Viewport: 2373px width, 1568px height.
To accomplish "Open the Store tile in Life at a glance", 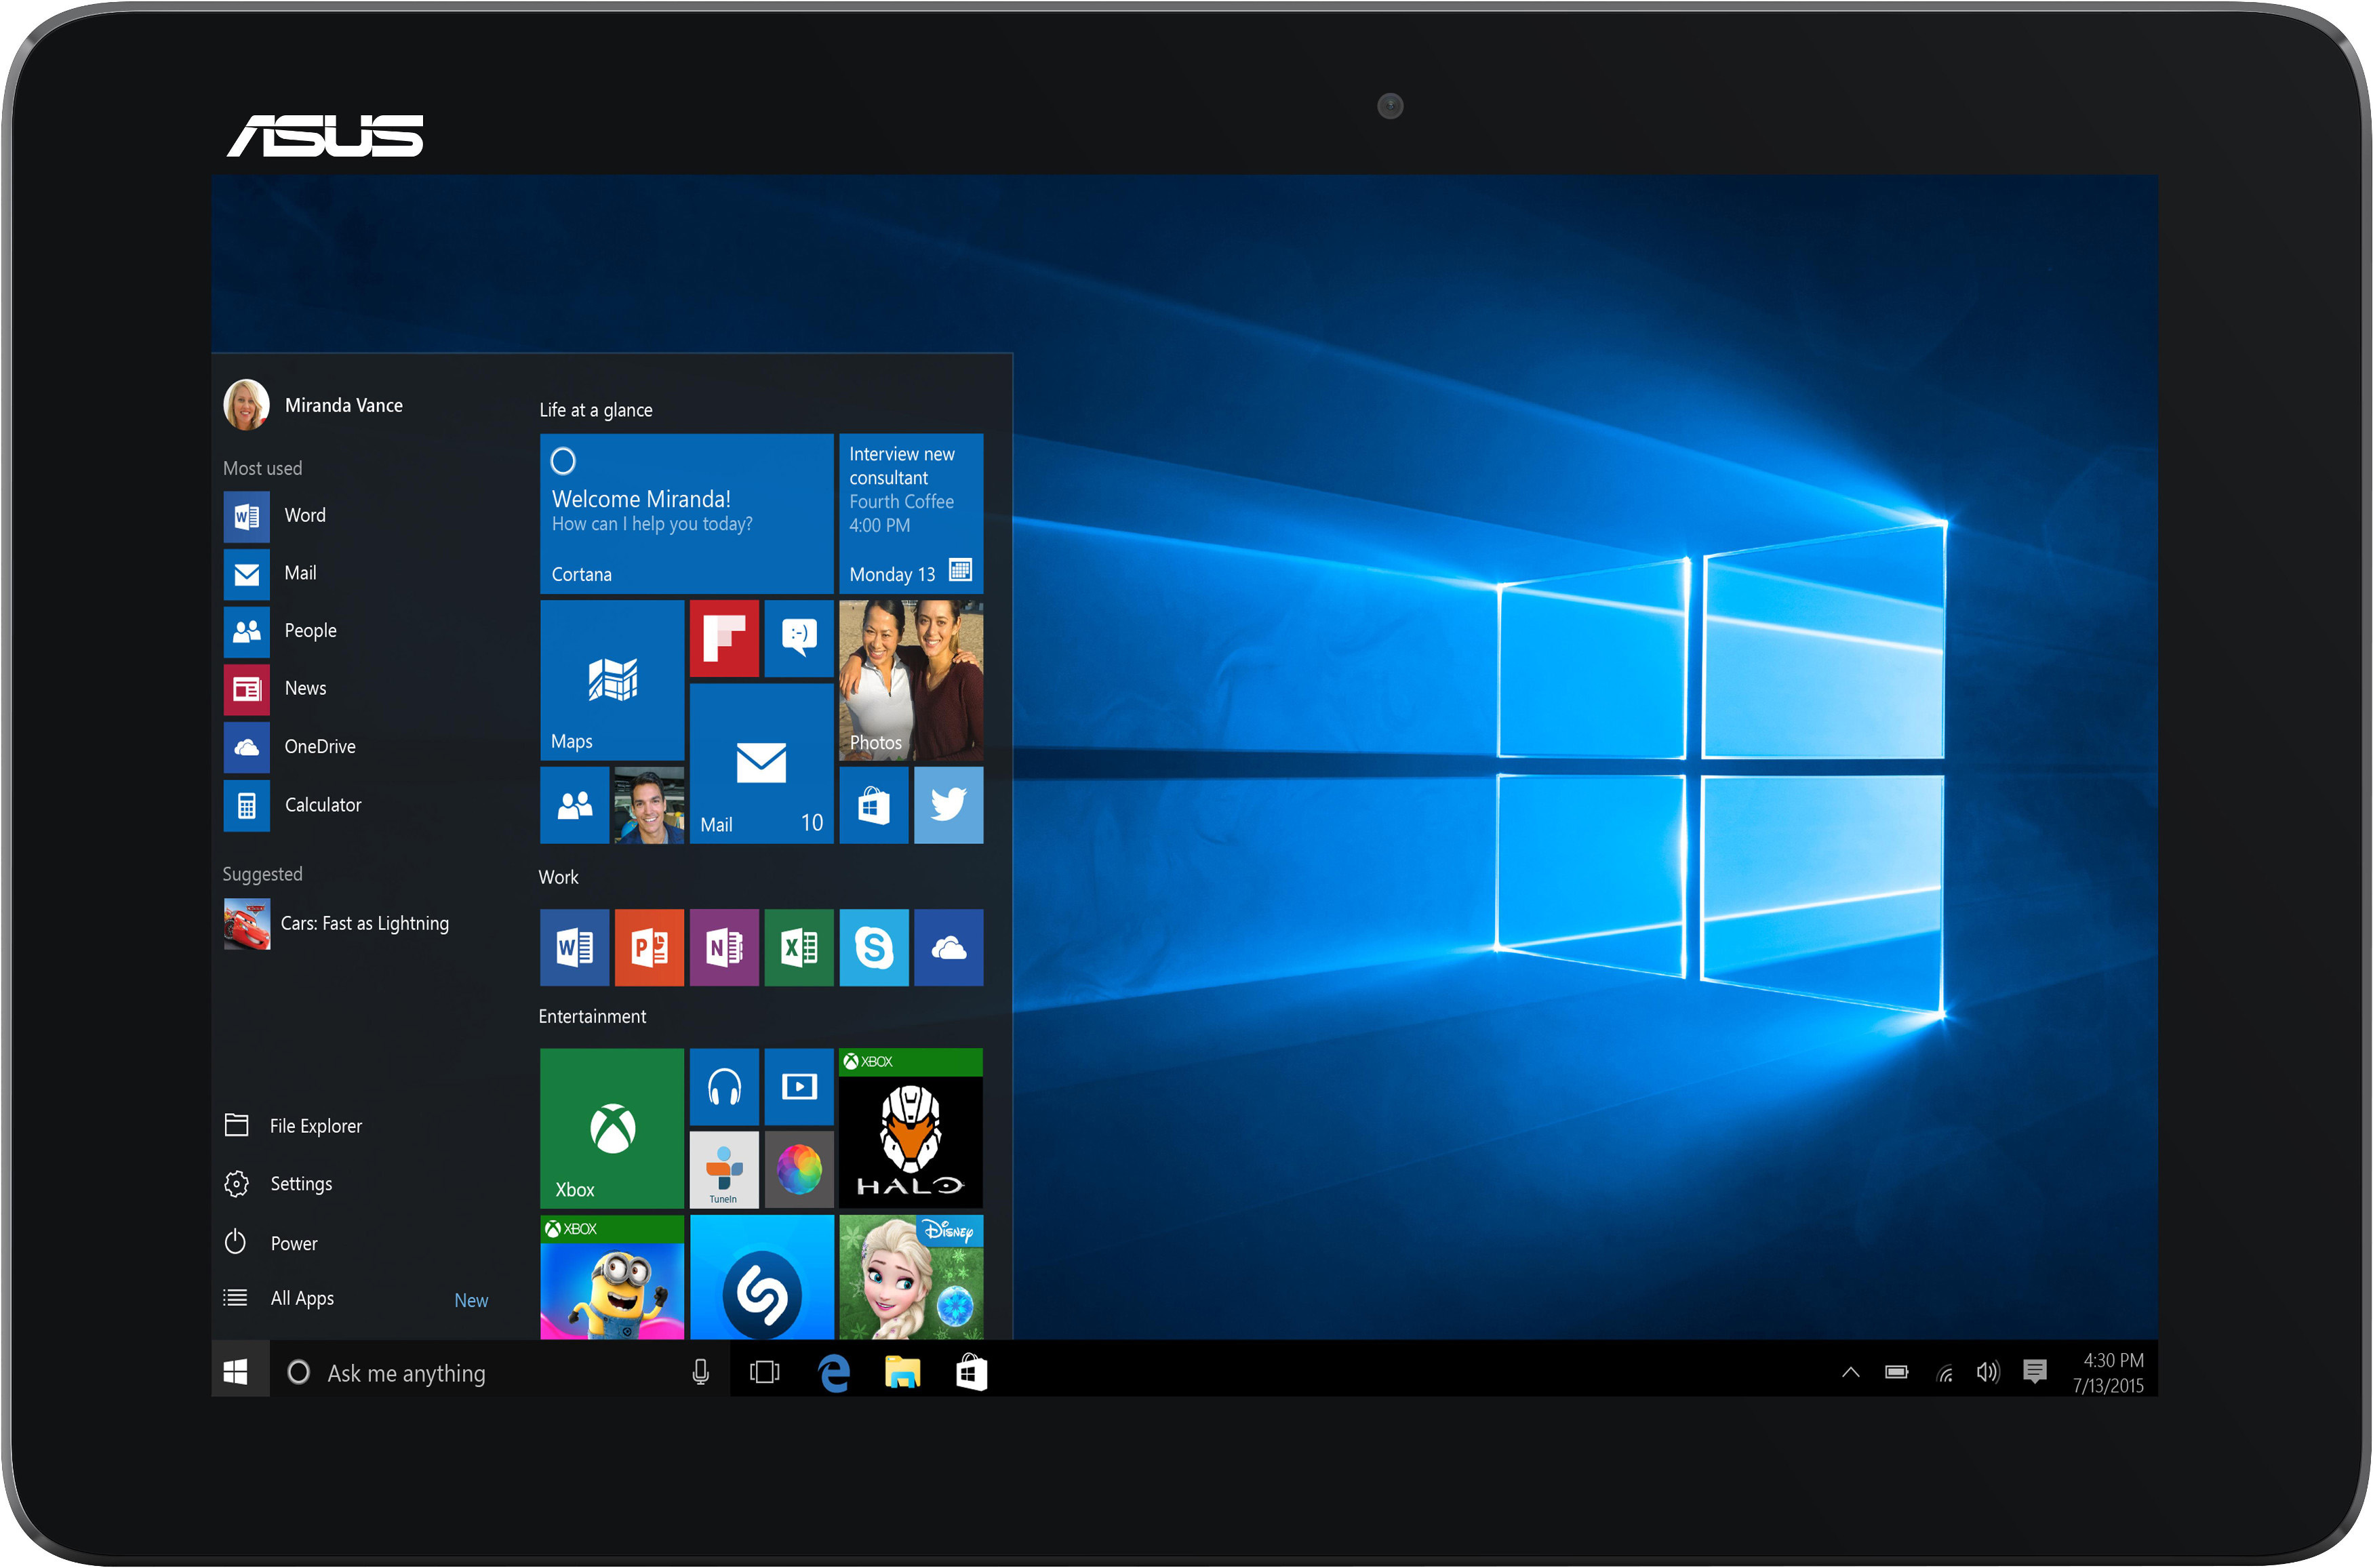I will (874, 805).
